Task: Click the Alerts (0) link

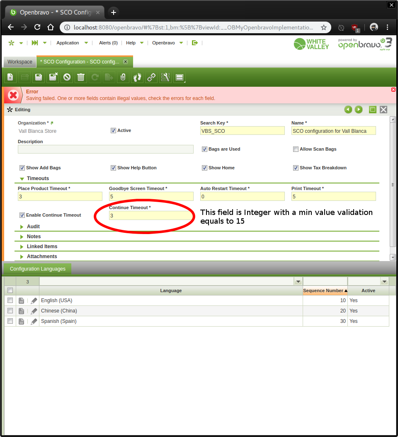Action: (x=108, y=43)
